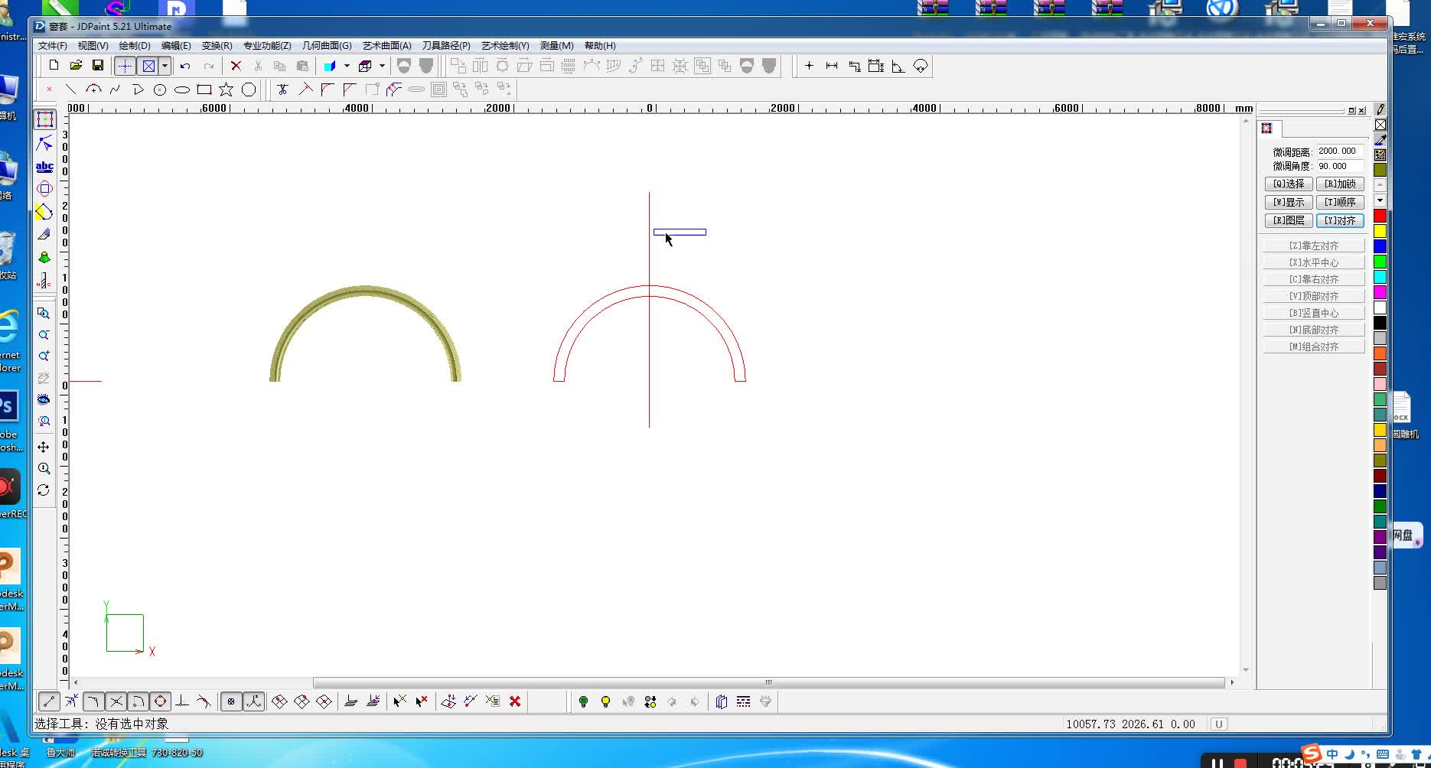Toggle the grid point snap button

pos(231,701)
